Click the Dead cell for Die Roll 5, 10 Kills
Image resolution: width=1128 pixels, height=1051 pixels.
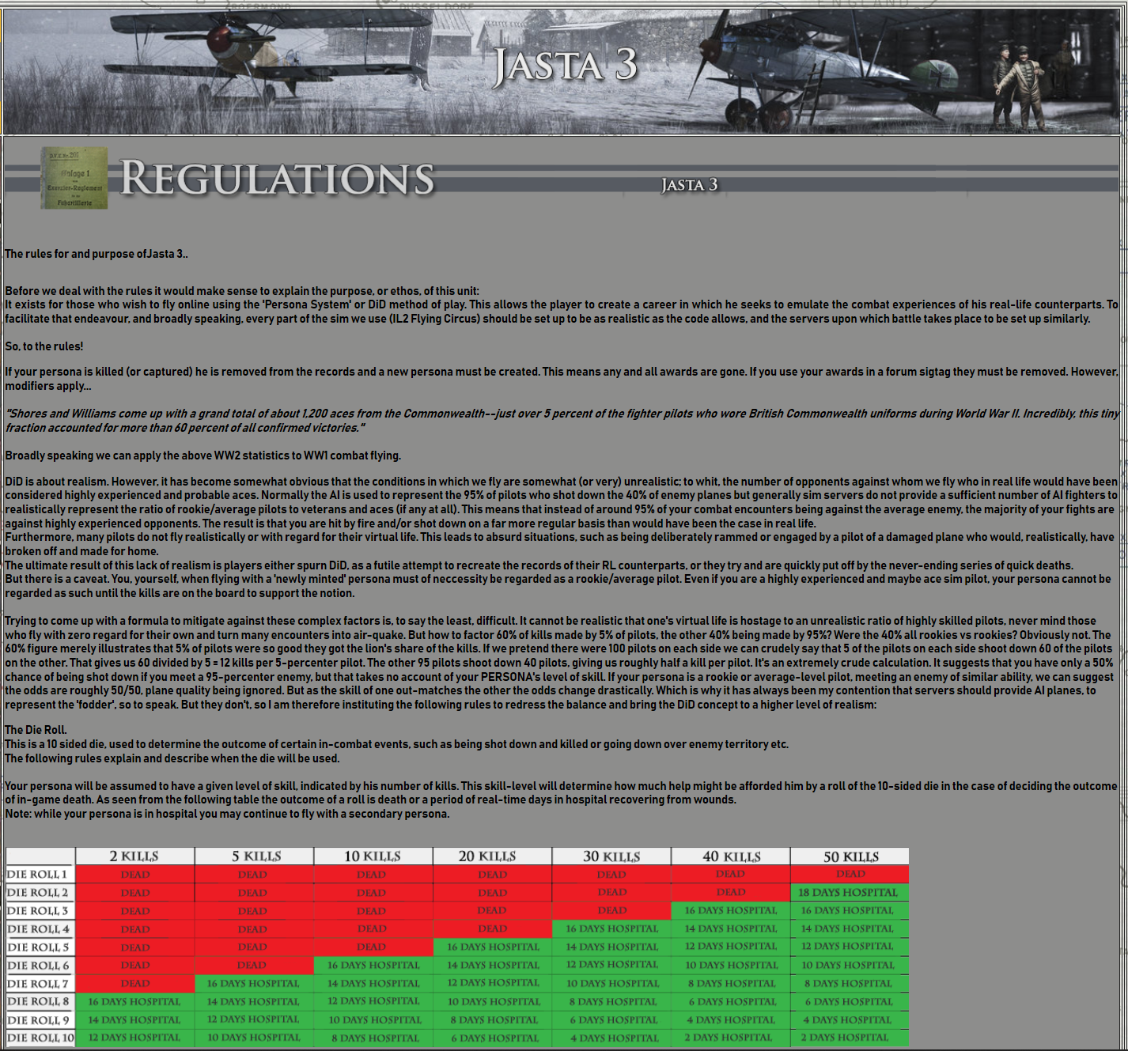coord(373,947)
